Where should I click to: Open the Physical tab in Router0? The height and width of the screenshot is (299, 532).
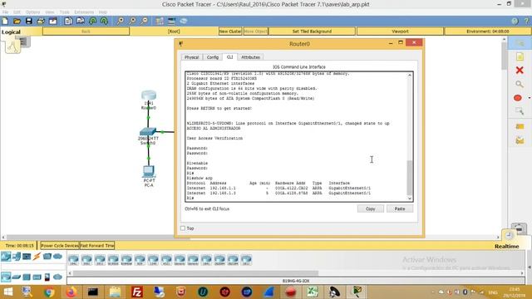[191, 57]
